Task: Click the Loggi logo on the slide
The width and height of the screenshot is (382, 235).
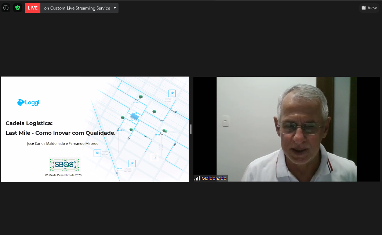Action: click(x=28, y=103)
